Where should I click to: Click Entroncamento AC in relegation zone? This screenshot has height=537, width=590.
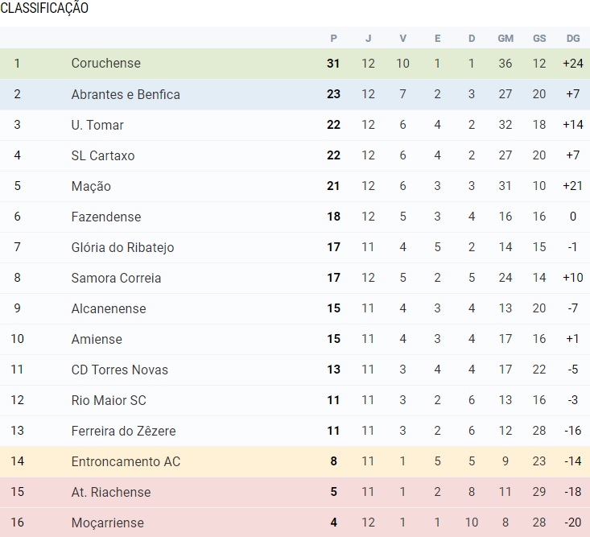(126, 461)
